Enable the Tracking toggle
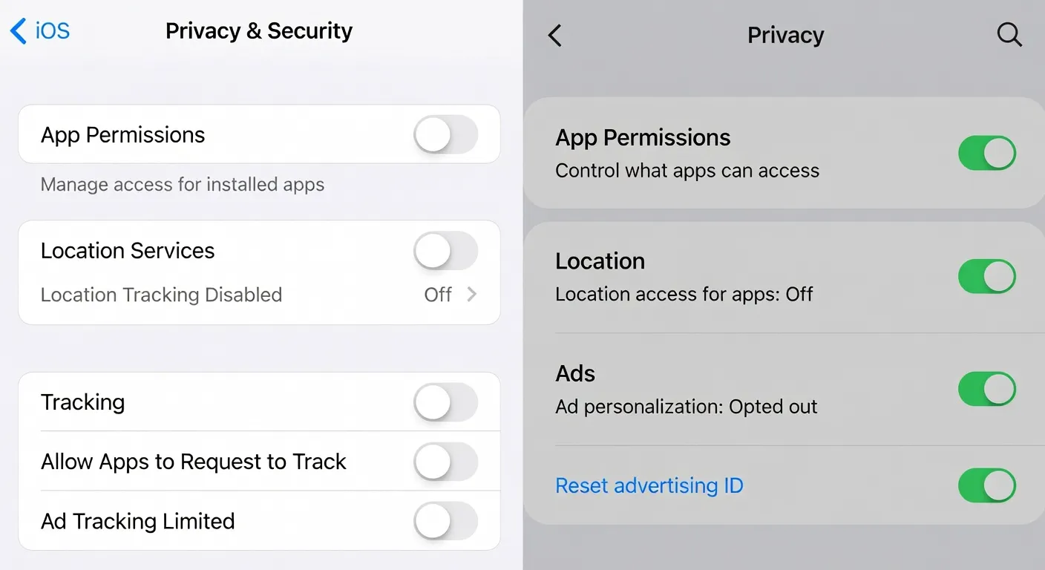This screenshot has height=570, width=1045. pos(445,402)
